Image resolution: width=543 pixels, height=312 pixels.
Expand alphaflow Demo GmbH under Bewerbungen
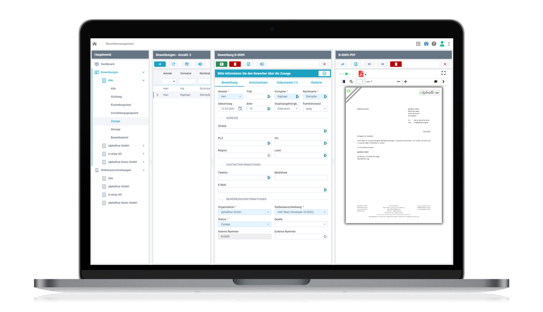click(x=143, y=162)
